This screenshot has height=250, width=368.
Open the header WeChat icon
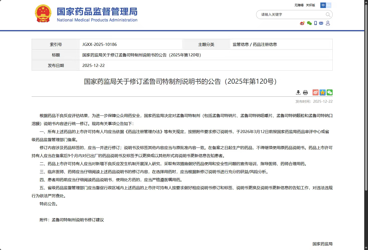[x=309, y=23]
